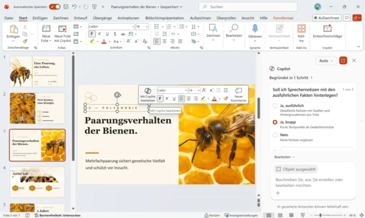Expand Begründet in 1 Schritt
This screenshot has width=365, height=218.
(x=291, y=77)
